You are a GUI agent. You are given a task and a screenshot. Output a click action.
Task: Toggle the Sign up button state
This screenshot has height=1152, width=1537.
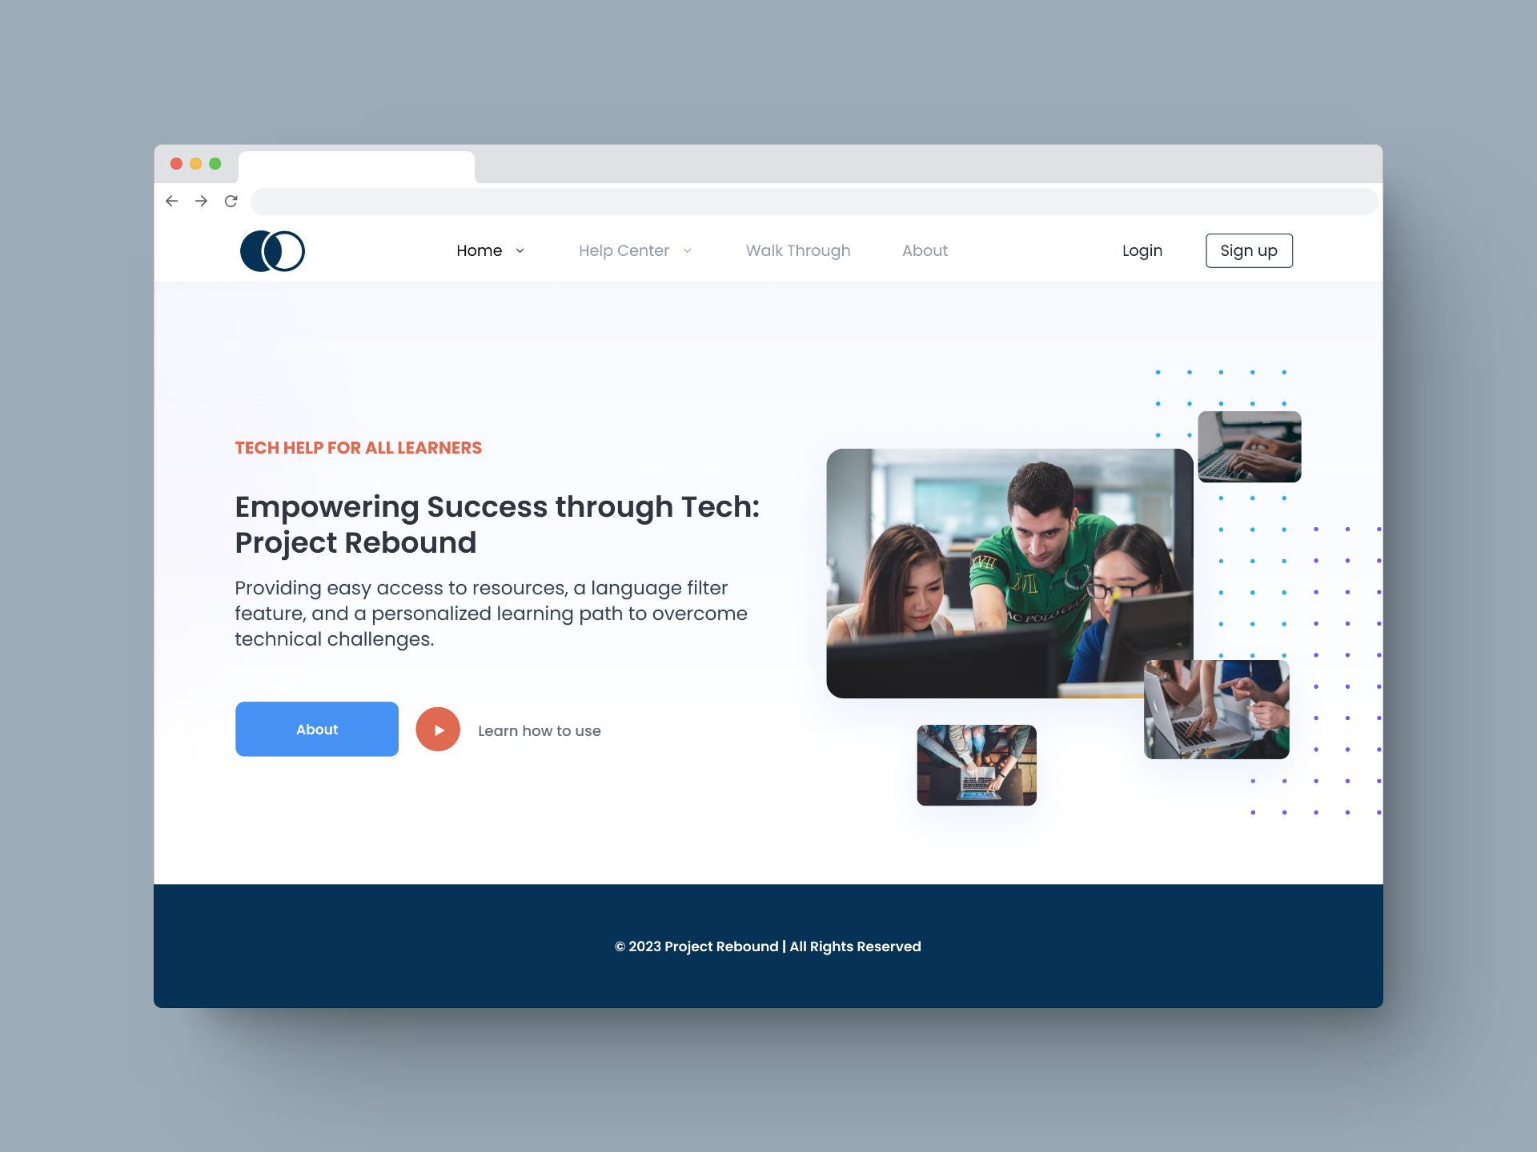1248,250
